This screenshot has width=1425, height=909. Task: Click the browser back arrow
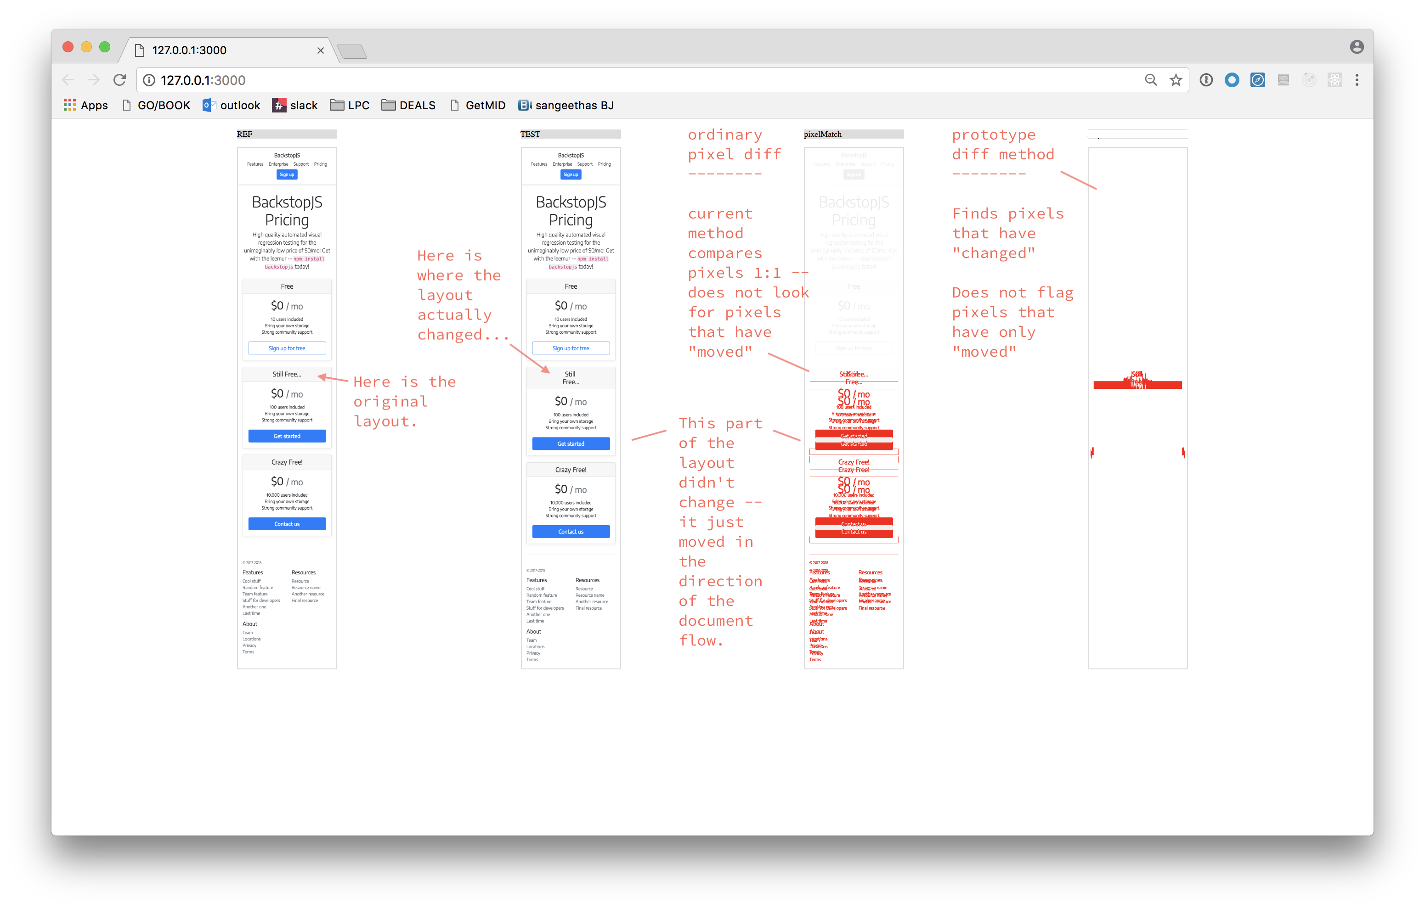pos(68,80)
